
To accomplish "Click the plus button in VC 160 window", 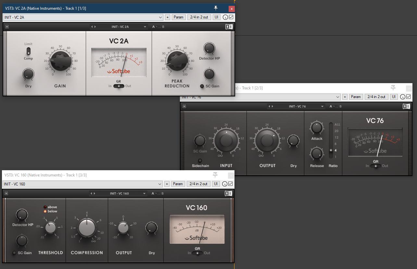I will [x=167, y=184].
